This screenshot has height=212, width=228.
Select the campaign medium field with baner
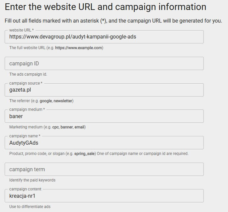tap(104, 116)
